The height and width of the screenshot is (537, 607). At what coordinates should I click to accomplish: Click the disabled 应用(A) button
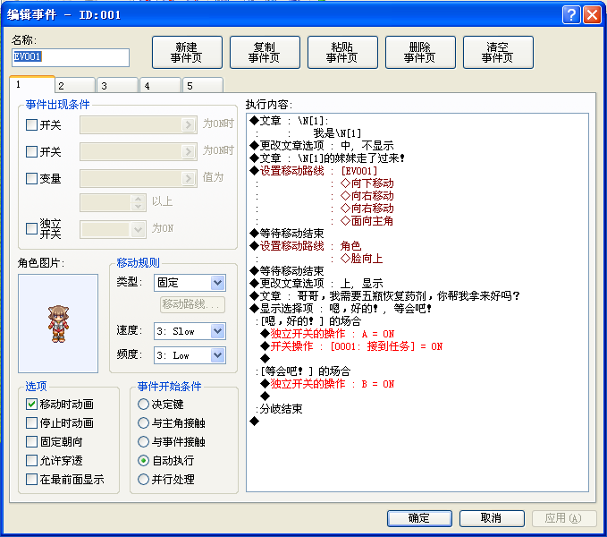[564, 518]
